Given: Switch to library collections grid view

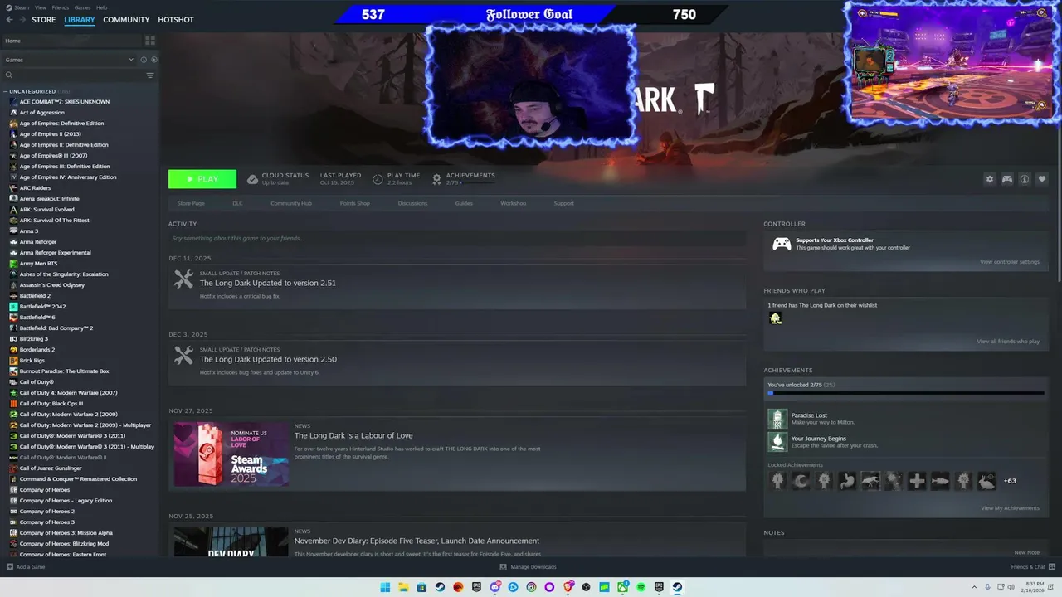Looking at the screenshot, I should coord(150,40).
